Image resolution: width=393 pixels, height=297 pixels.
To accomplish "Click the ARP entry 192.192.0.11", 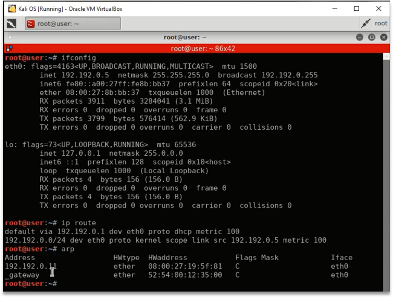I will [x=31, y=266].
